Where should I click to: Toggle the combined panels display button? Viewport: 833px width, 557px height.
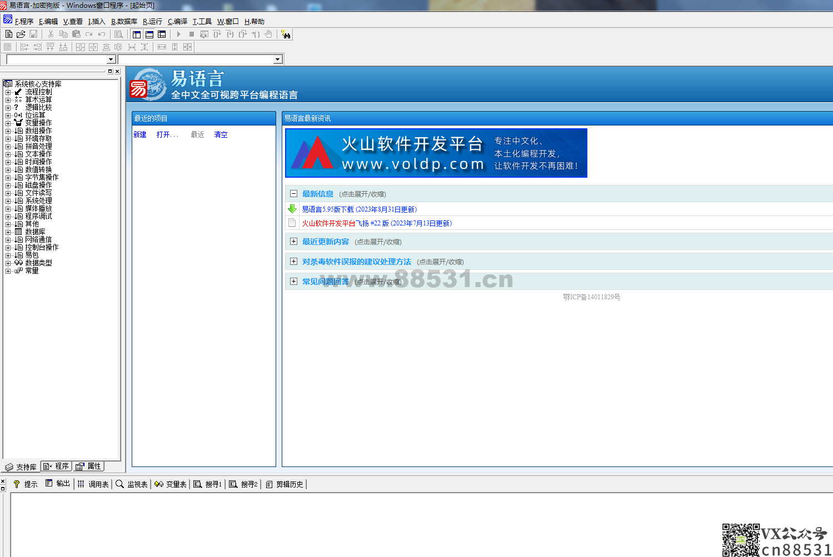click(162, 34)
